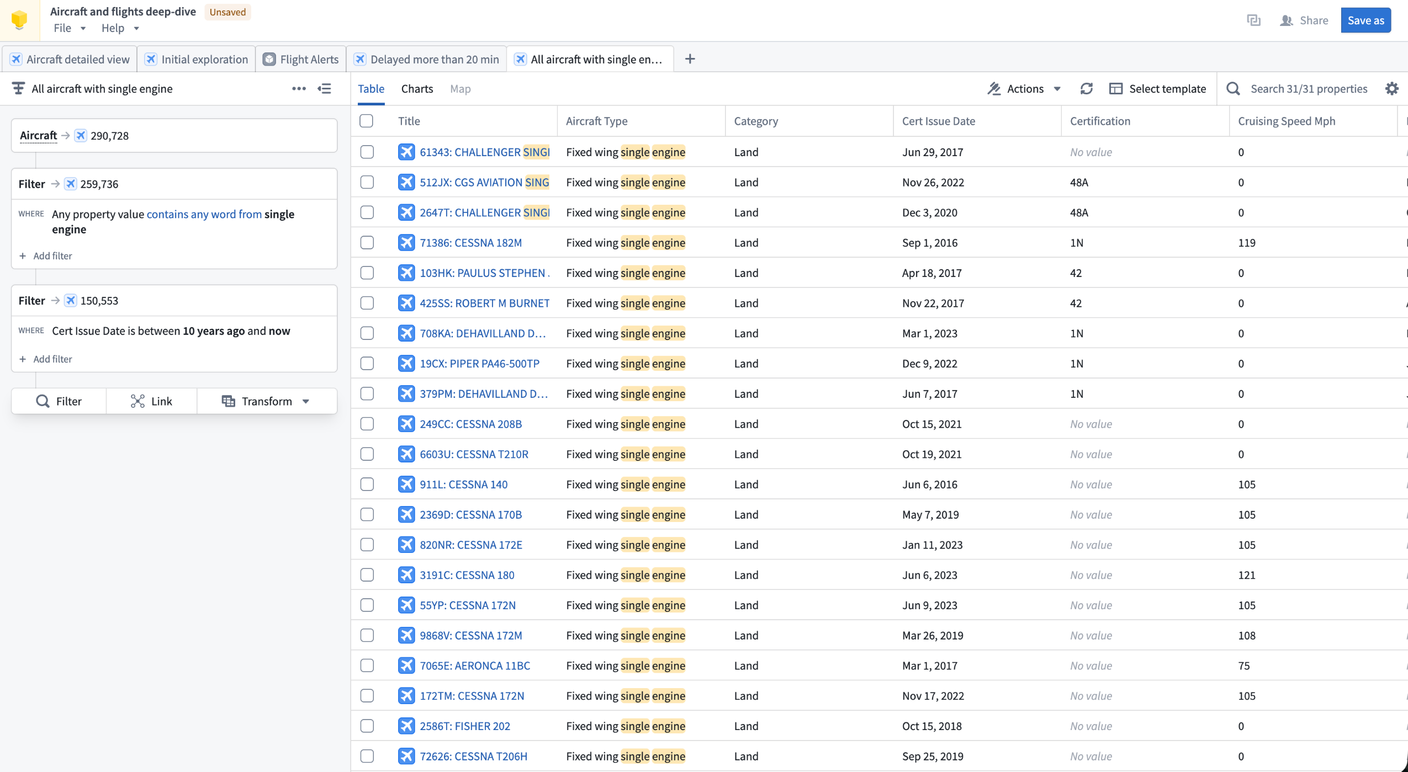Click the duplicate windows icon near Share
This screenshot has height=772, width=1408.
(x=1253, y=20)
